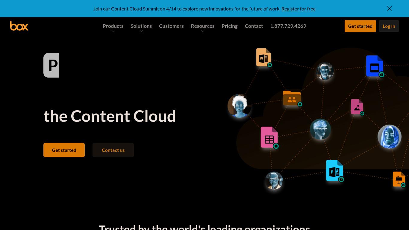The image size is (409, 230).
Task: Open the Customers page
Action: [x=171, y=26]
